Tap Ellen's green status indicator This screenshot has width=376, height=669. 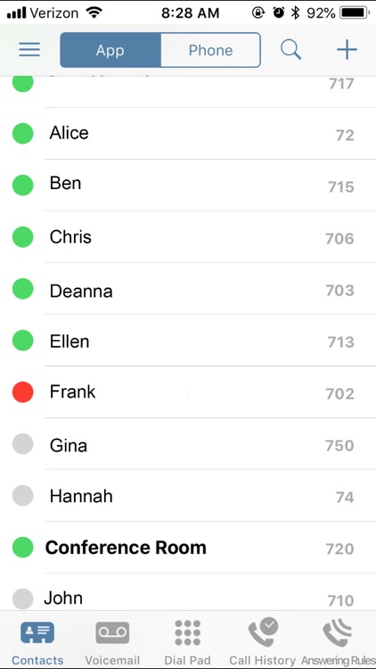pos(22,341)
